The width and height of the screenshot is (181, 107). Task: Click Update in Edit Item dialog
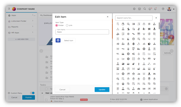click(x=102, y=89)
